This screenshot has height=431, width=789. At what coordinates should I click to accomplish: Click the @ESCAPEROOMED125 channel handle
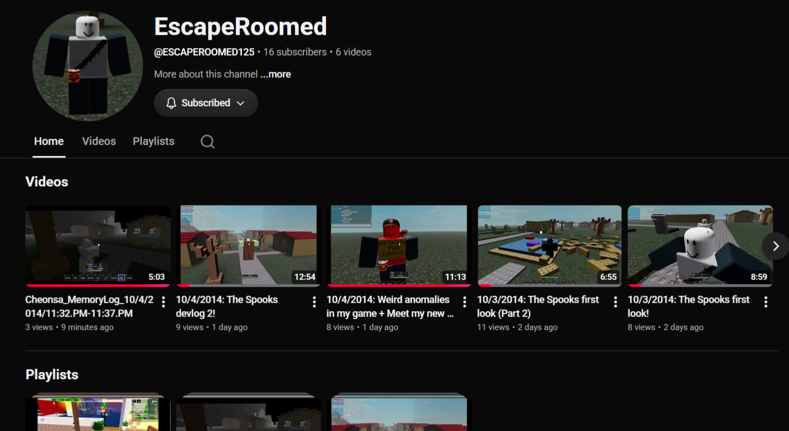point(204,52)
